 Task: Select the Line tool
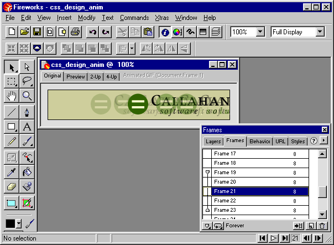(12, 112)
